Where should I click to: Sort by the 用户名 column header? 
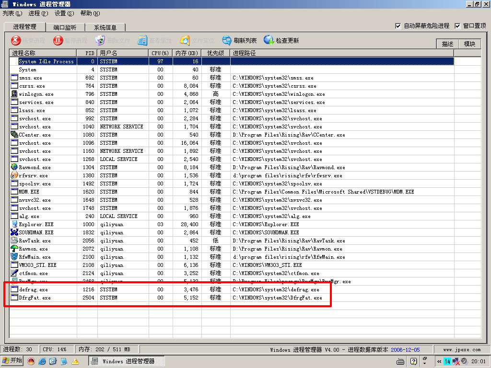123,53
